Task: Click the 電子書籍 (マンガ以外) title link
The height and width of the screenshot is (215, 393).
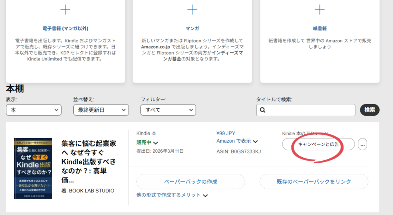Action: coord(66,28)
